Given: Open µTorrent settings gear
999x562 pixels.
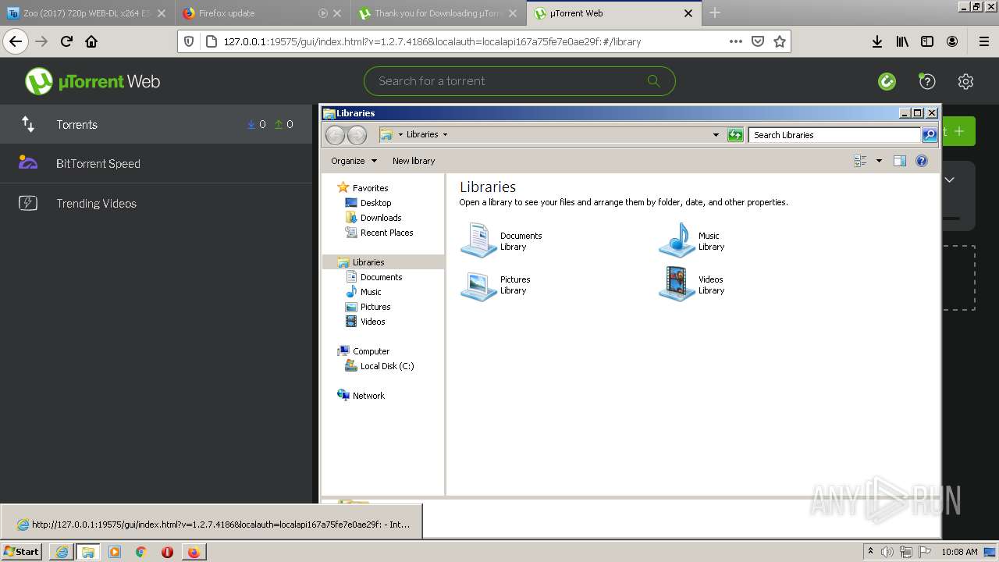Looking at the screenshot, I should (x=965, y=81).
